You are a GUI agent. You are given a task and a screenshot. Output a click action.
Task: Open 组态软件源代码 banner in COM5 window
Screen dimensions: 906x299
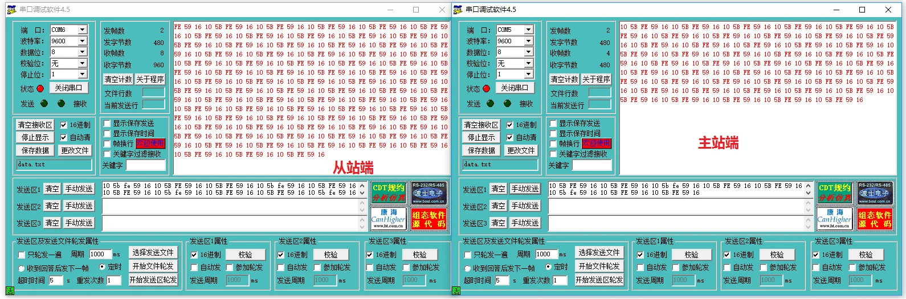(875, 218)
